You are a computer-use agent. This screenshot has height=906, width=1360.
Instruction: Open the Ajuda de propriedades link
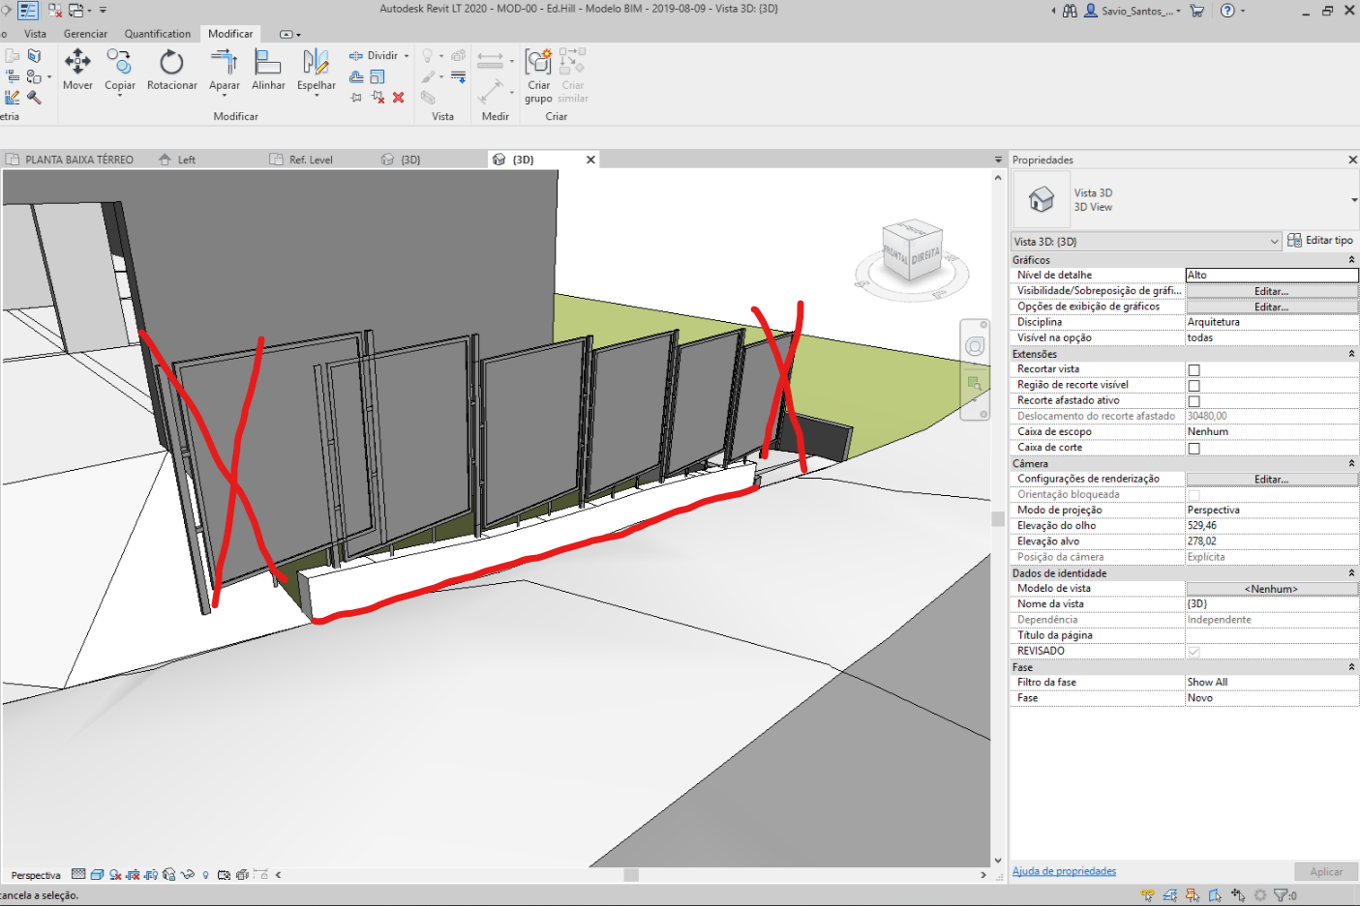click(x=1064, y=870)
